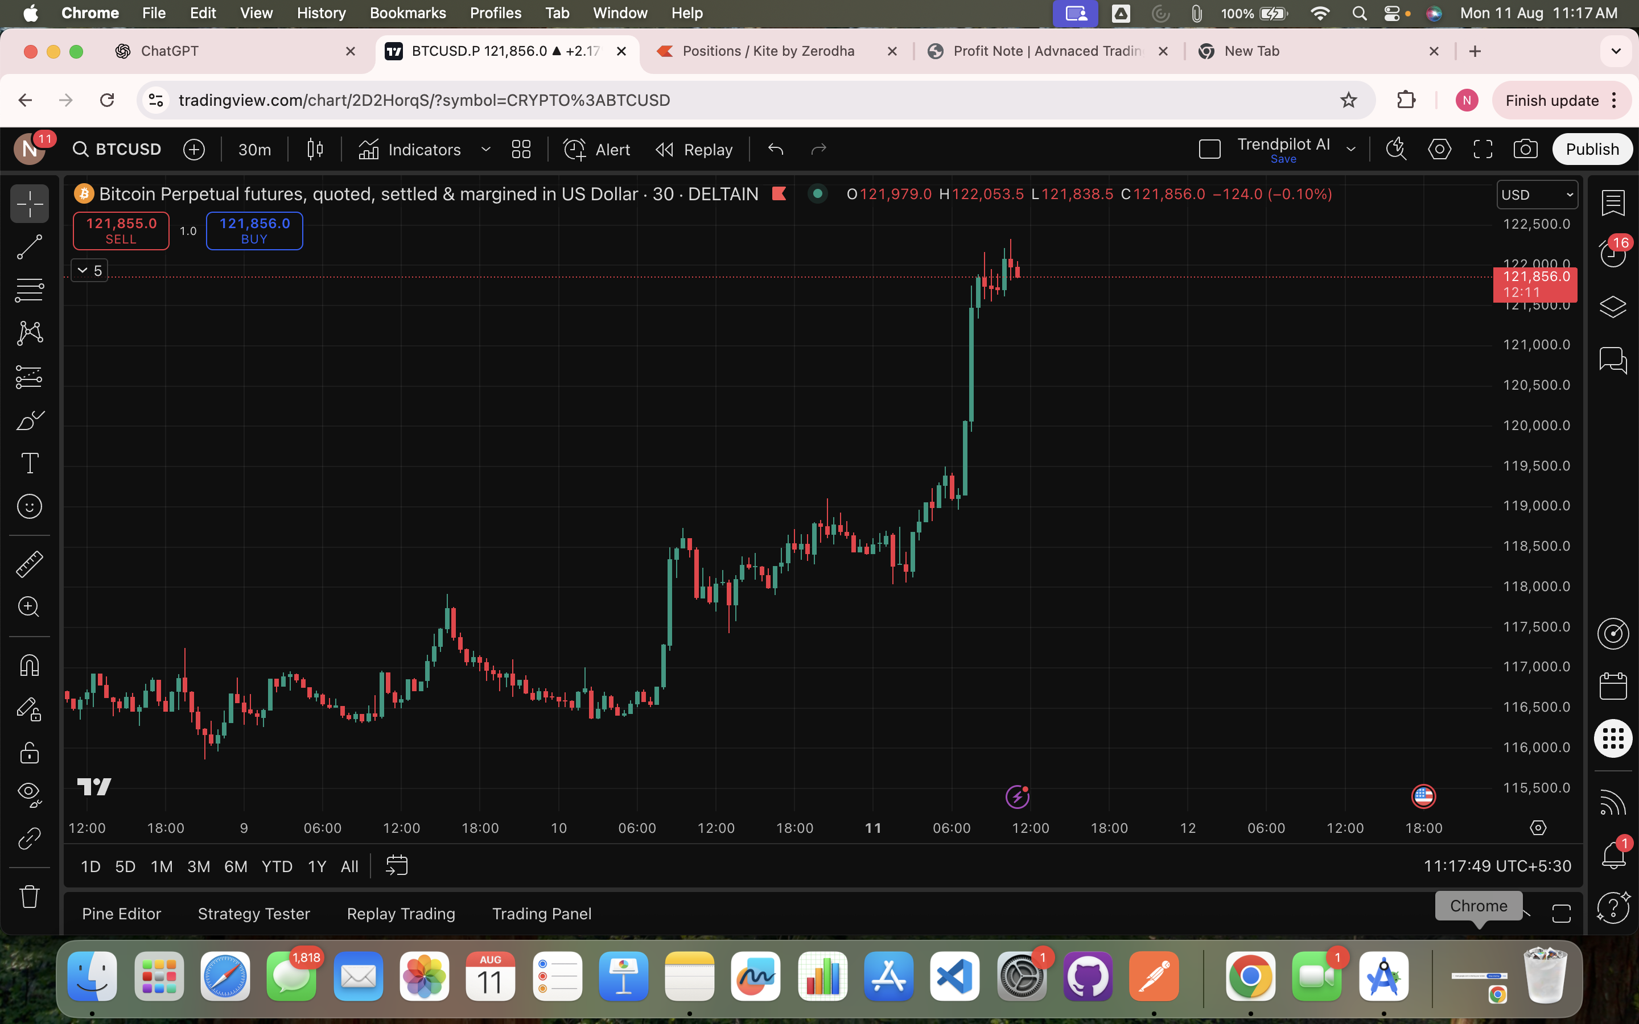Expand the collapsed indicators legend showing 5
Viewport: 1639px width, 1024px height.
pos(89,271)
